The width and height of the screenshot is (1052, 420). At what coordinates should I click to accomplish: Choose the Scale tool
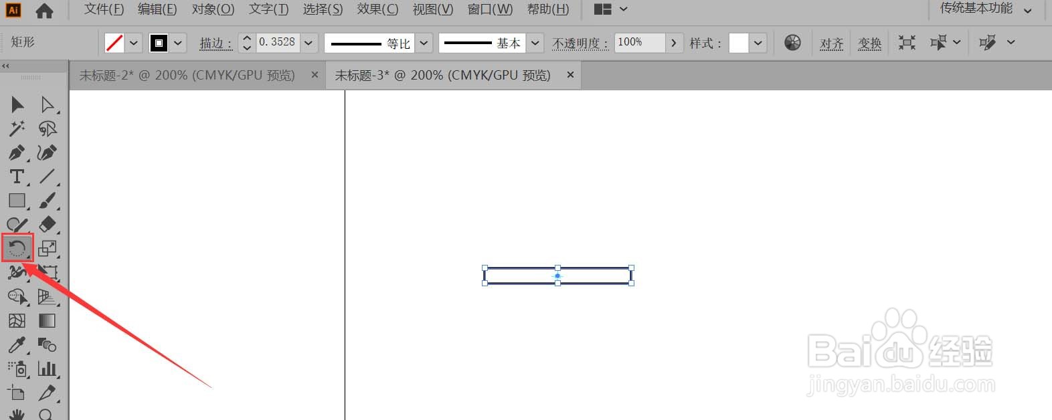click(47, 249)
